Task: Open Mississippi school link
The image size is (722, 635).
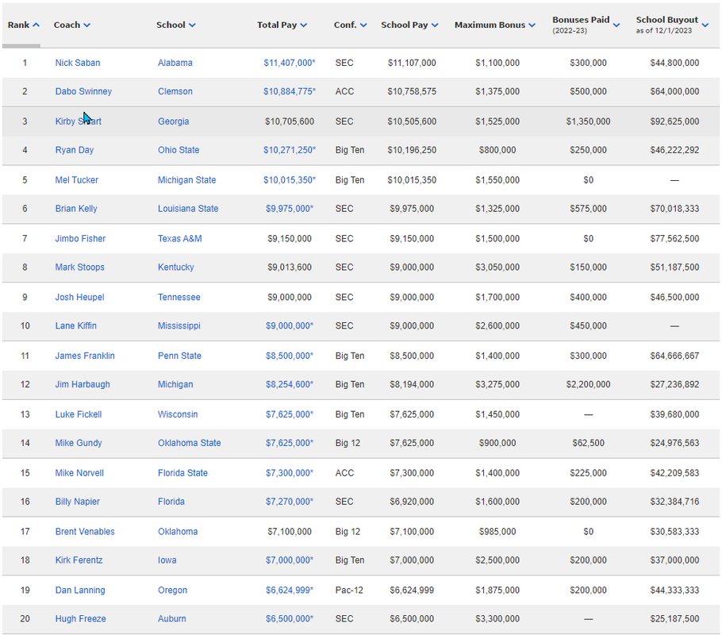Action: click(179, 325)
